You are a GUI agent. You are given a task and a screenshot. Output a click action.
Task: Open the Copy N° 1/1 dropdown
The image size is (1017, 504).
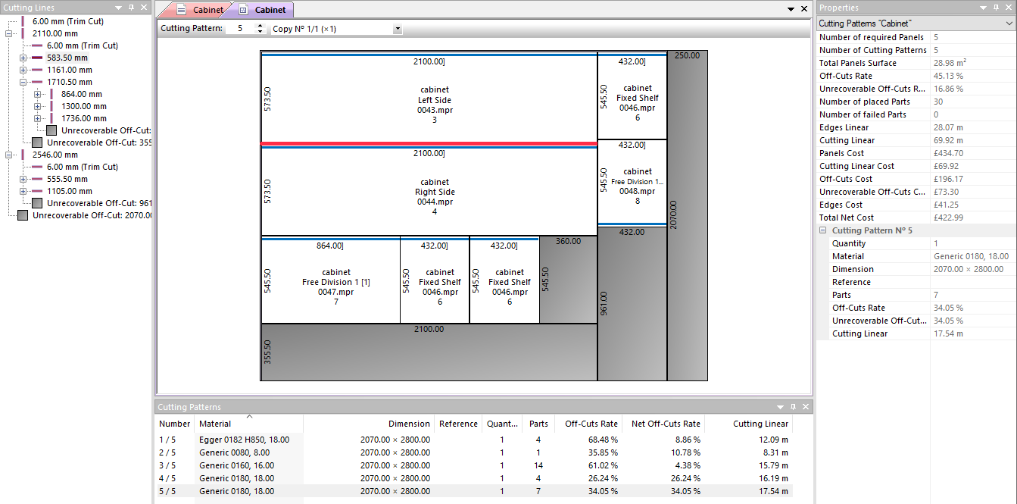coord(398,29)
